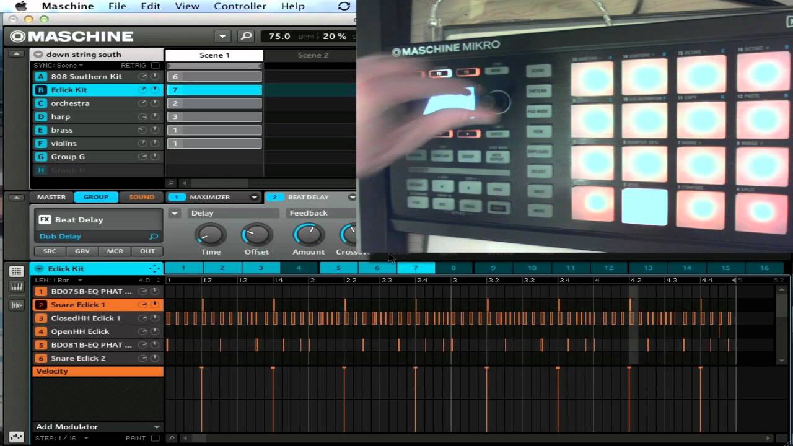Image resolution: width=793 pixels, height=446 pixels.
Task: Click the Dub Delay preset search icon
Action: click(154, 237)
